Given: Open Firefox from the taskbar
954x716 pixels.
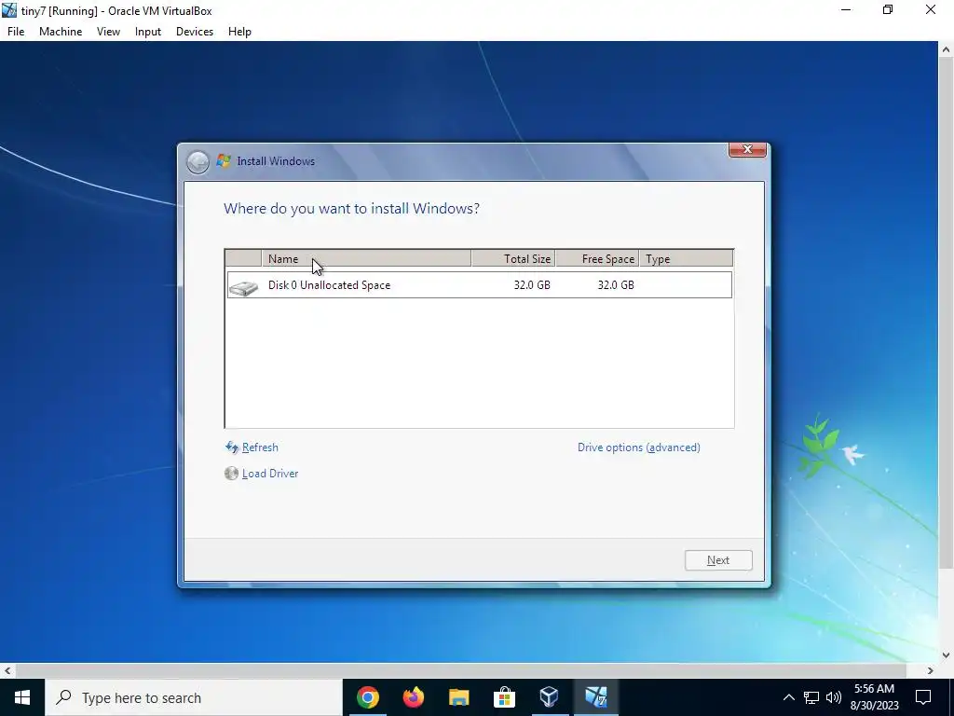Looking at the screenshot, I should coord(413,697).
